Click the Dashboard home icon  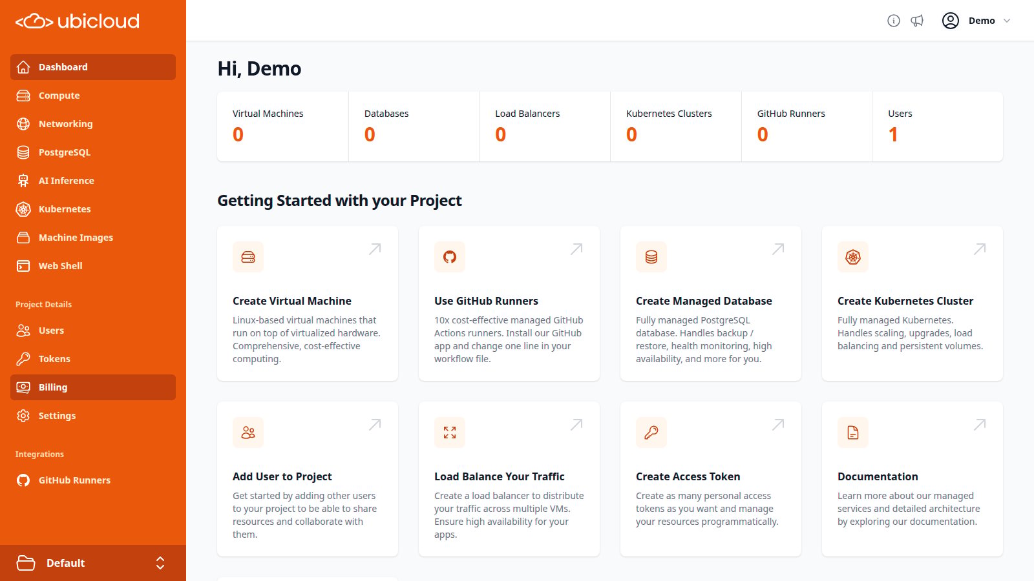[23, 67]
